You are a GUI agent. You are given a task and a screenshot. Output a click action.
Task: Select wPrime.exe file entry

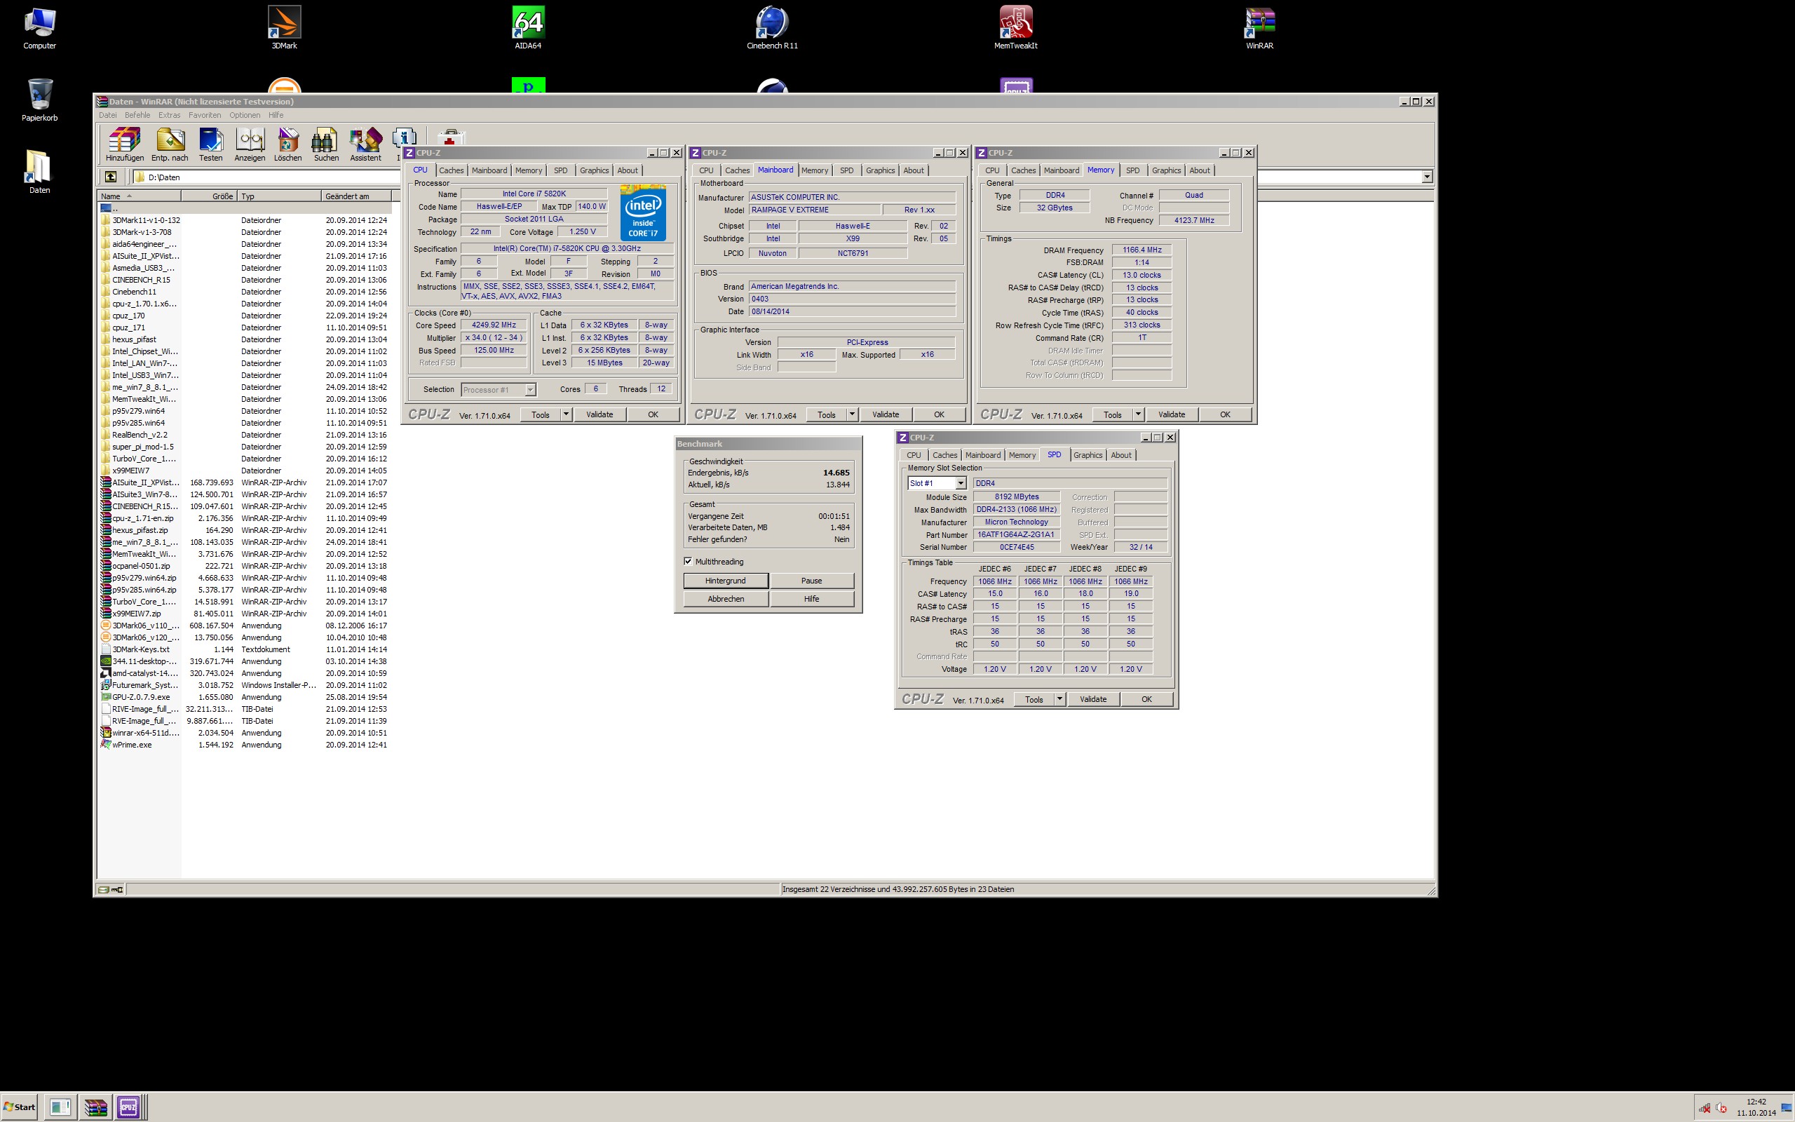[132, 744]
